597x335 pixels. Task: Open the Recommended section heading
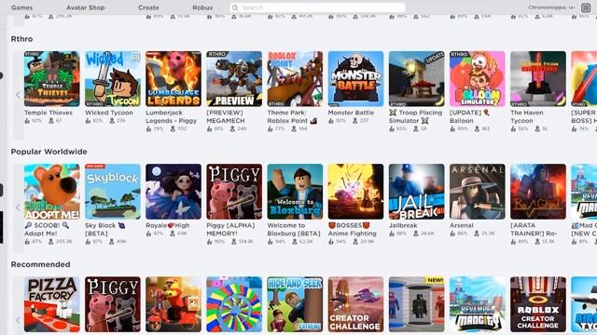click(x=40, y=264)
